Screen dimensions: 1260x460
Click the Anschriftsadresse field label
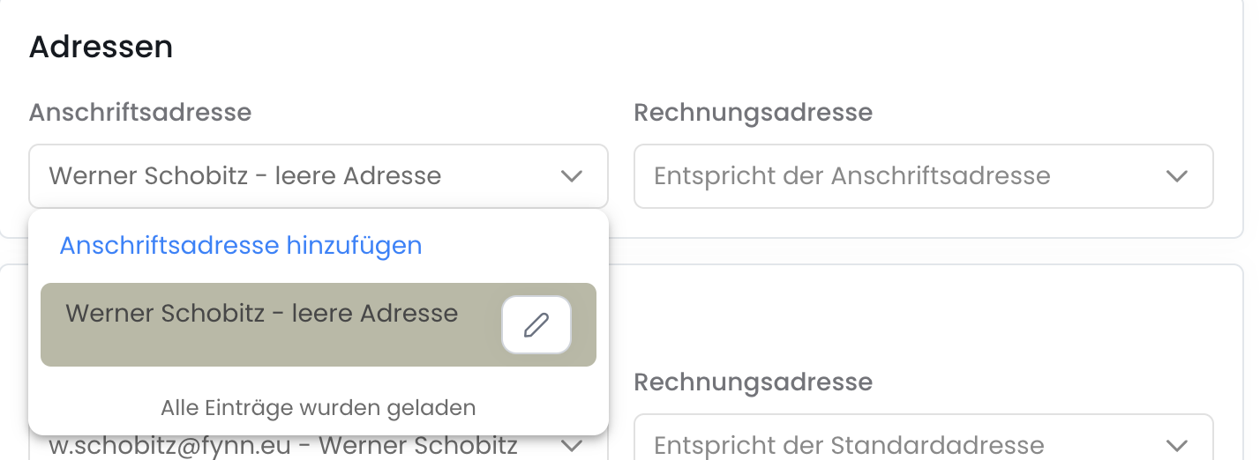click(140, 113)
